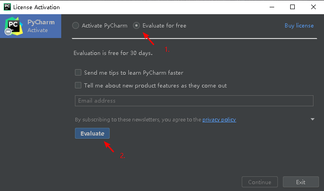The width and height of the screenshot is (324, 191).
Task: Select the Activate PyCharm radio button
Action: (x=76, y=26)
